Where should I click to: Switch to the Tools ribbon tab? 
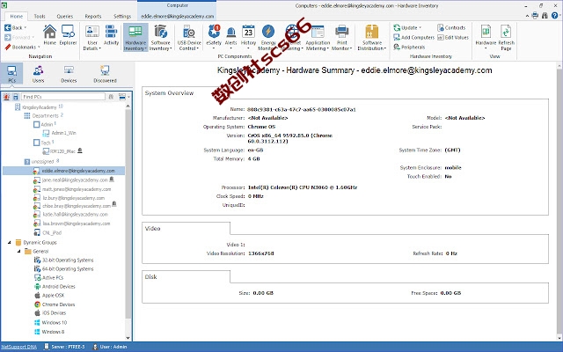[40, 17]
